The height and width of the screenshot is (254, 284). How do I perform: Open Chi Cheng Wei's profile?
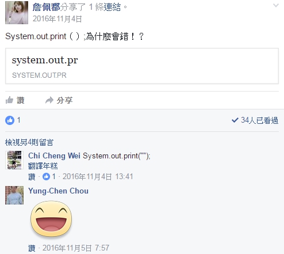pos(54,156)
